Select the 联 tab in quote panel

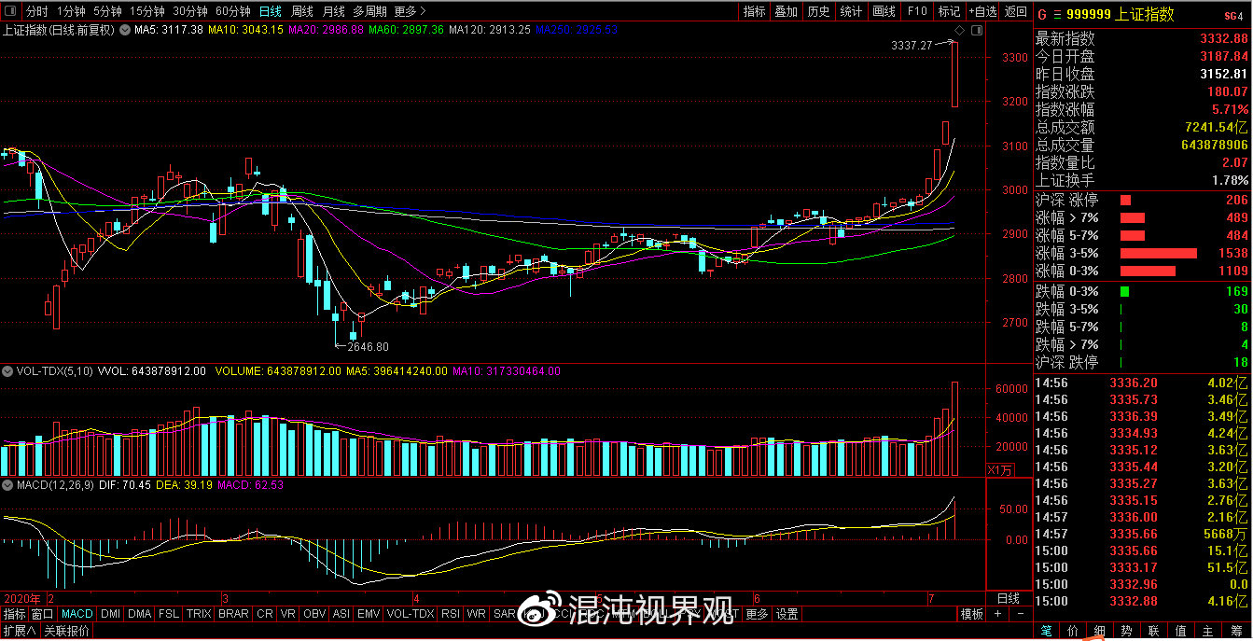pyautogui.click(x=1154, y=631)
